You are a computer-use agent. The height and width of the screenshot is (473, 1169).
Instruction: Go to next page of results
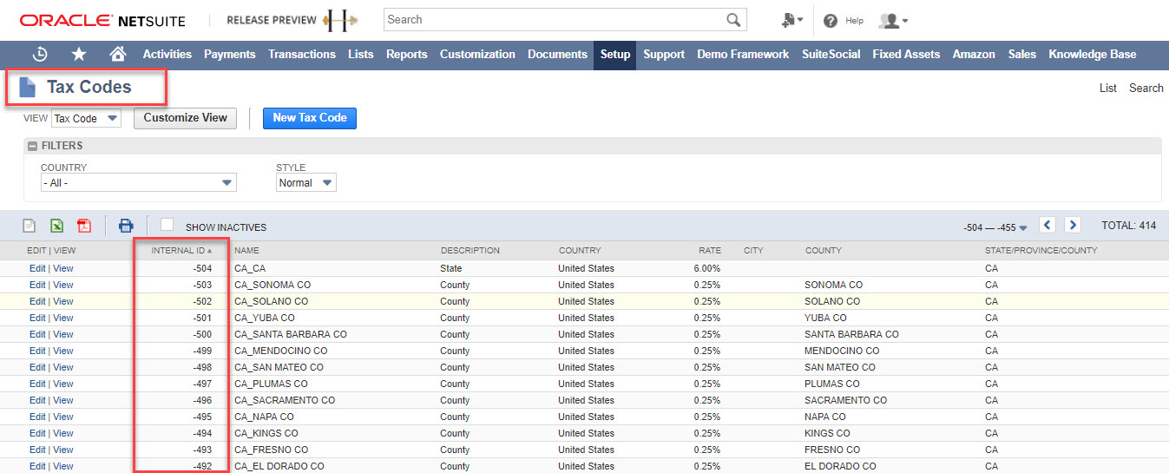(1073, 226)
